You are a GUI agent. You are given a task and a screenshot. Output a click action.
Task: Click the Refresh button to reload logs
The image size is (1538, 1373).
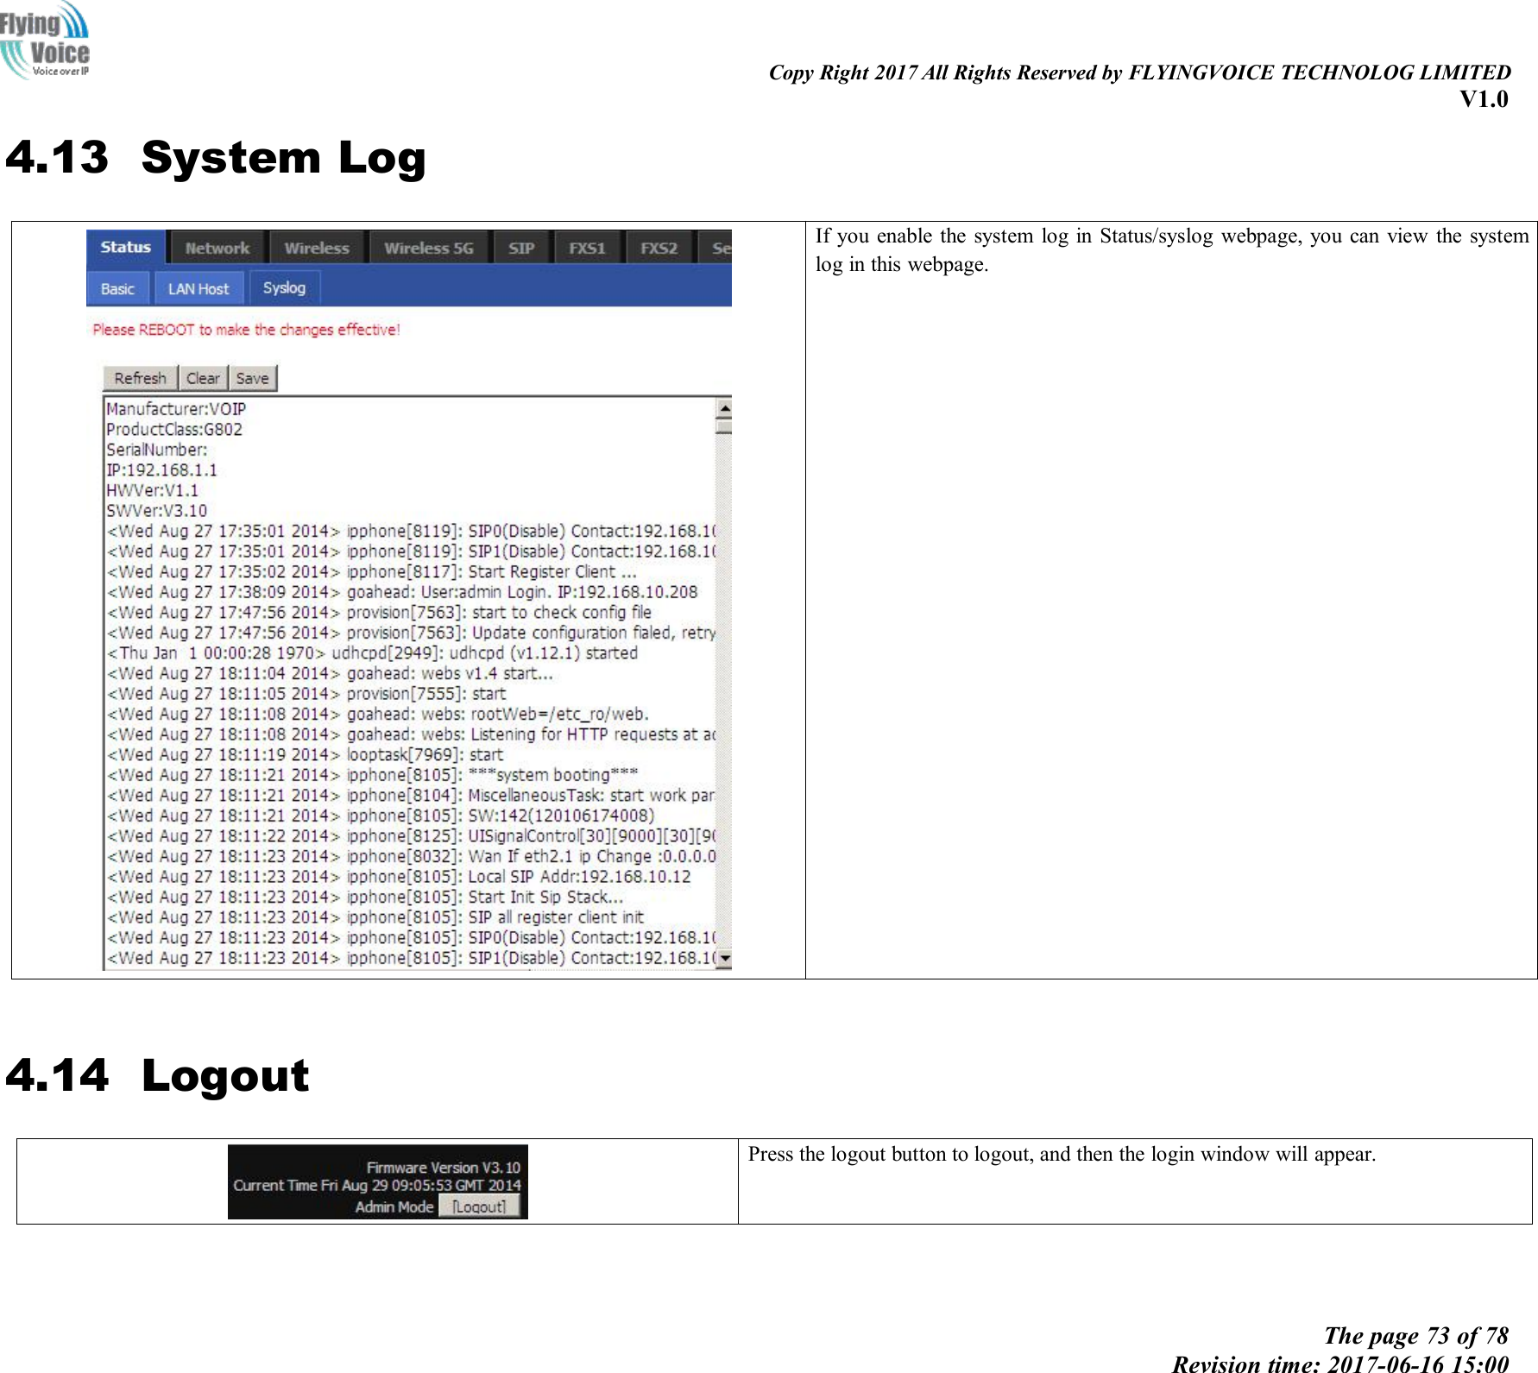[140, 377]
